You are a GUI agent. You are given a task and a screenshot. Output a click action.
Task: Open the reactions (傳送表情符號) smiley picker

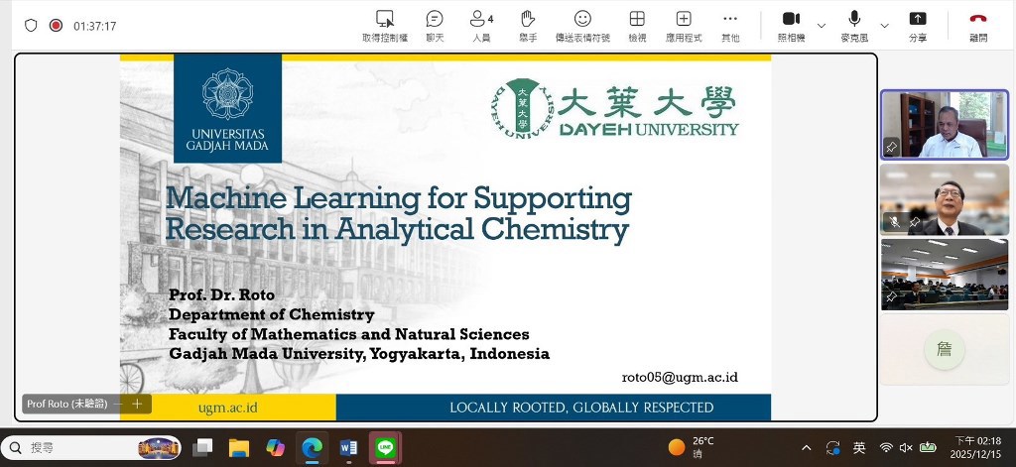point(582,19)
